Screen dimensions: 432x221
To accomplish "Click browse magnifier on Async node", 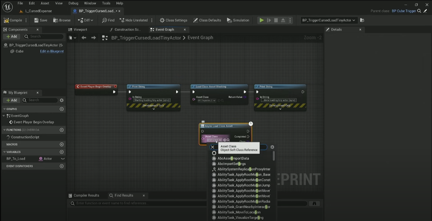I will tap(228, 140).
